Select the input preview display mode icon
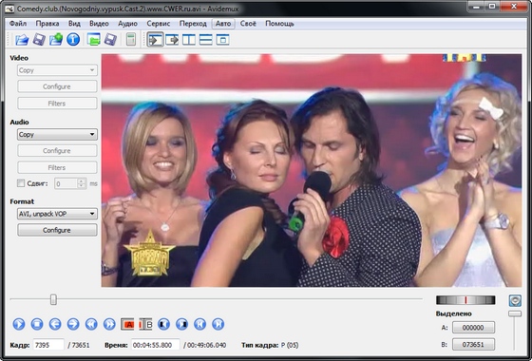This screenshot has height=361, width=532. click(156, 40)
